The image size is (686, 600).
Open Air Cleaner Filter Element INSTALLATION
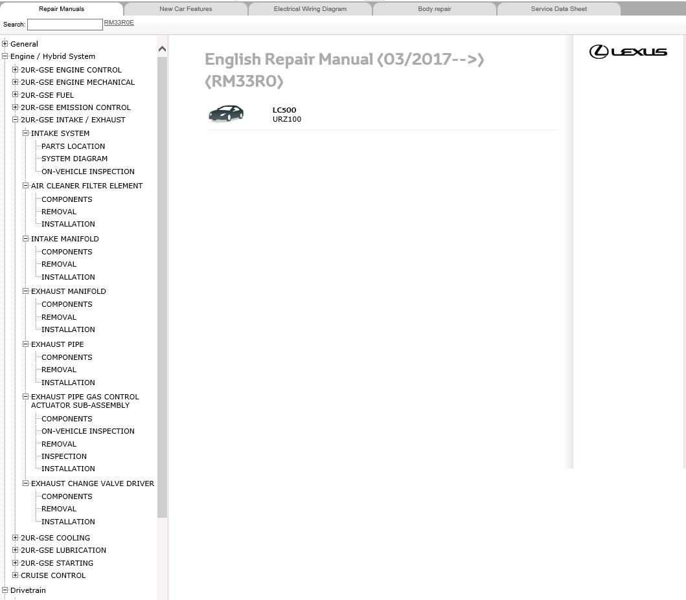point(68,224)
